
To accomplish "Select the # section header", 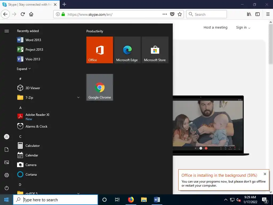I will click(20, 79).
